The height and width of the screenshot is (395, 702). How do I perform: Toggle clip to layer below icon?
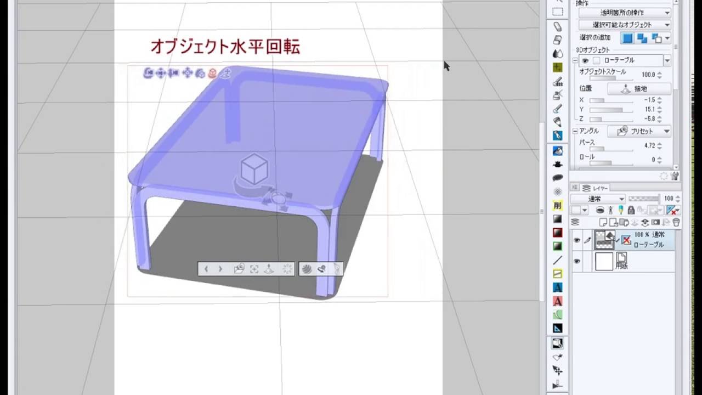(x=599, y=210)
